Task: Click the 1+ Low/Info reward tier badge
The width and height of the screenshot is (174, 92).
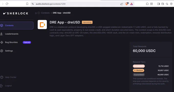Action: [x=139, y=66]
